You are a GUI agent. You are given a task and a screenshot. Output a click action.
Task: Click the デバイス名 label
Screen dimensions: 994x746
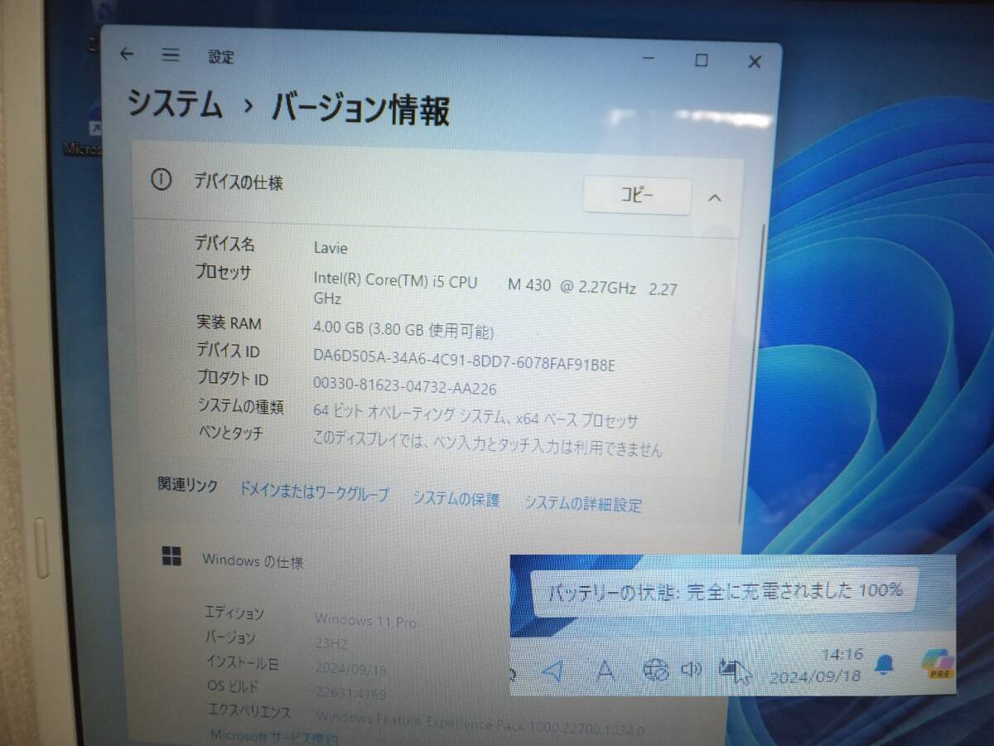click(224, 244)
